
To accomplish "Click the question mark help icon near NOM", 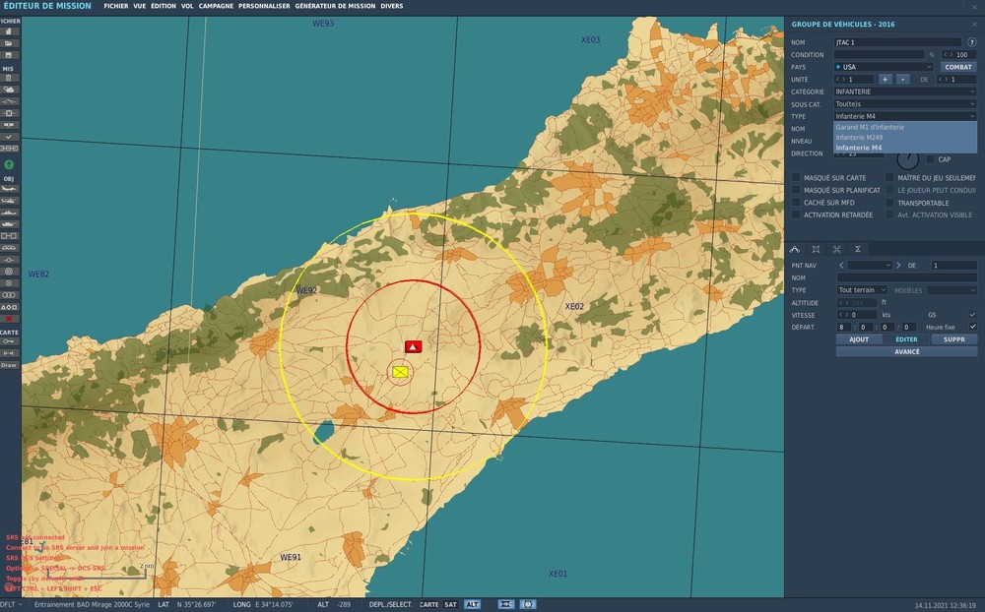I will tap(971, 42).
